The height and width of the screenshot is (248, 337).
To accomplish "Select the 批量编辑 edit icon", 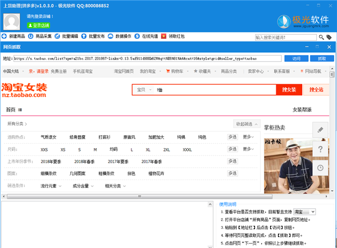I will (x=57, y=36).
